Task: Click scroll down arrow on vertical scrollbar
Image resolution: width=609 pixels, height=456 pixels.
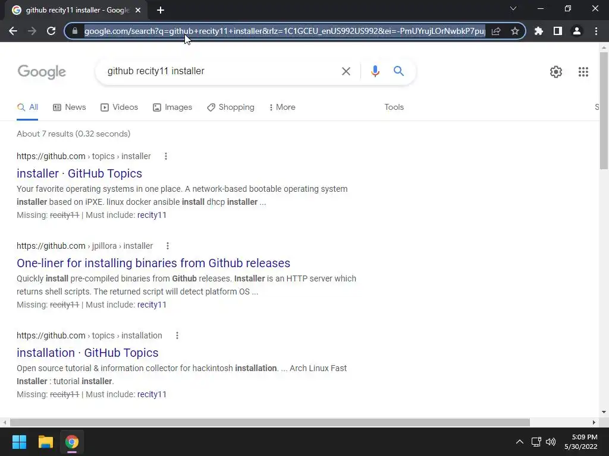Action: (604, 412)
